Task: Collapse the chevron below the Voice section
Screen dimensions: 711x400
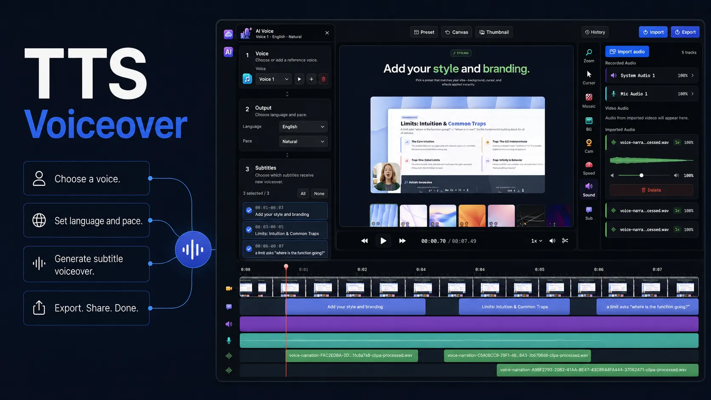Action: [287, 94]
